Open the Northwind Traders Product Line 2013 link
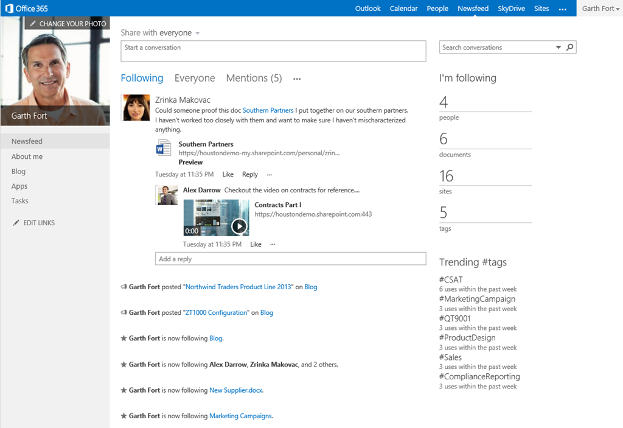The image size is (623, 428). pyautogui.click(x=238, y=287)
